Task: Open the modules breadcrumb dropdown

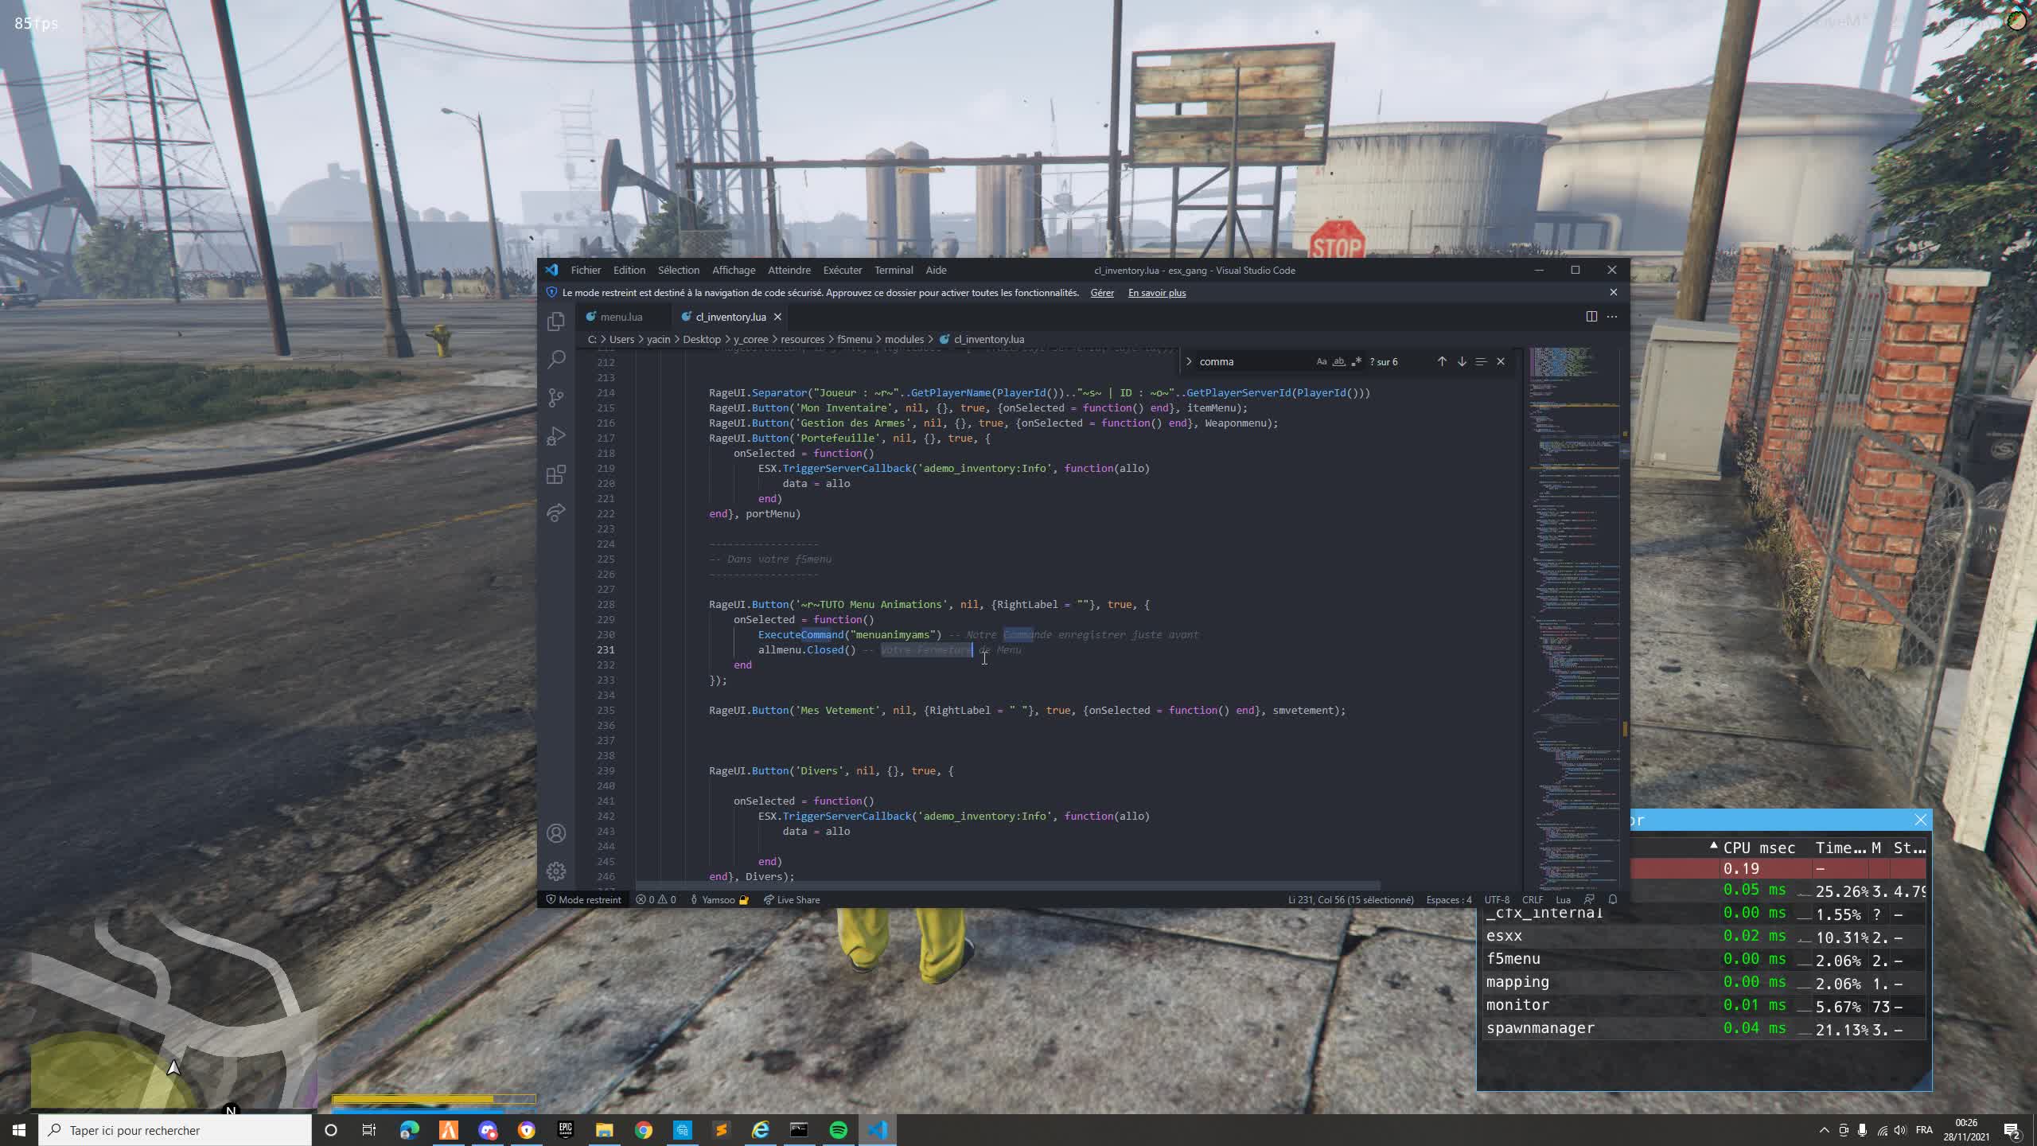Action: [x=905, y=339]
